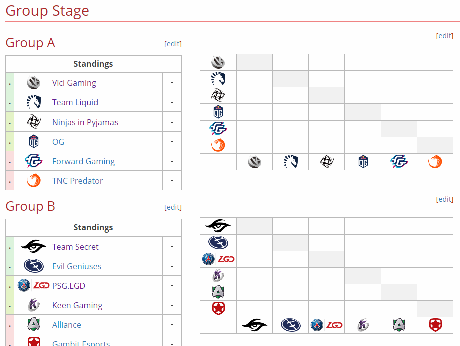The height and width of the screenshot is (346, 460).
Task: Click the Gambit Esports red logo in Group B crosstable bottom row
Action: point(435,325)
